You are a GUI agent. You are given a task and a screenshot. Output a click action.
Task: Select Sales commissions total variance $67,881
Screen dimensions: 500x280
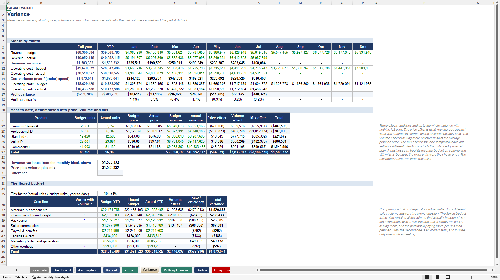tap(217, 226)
